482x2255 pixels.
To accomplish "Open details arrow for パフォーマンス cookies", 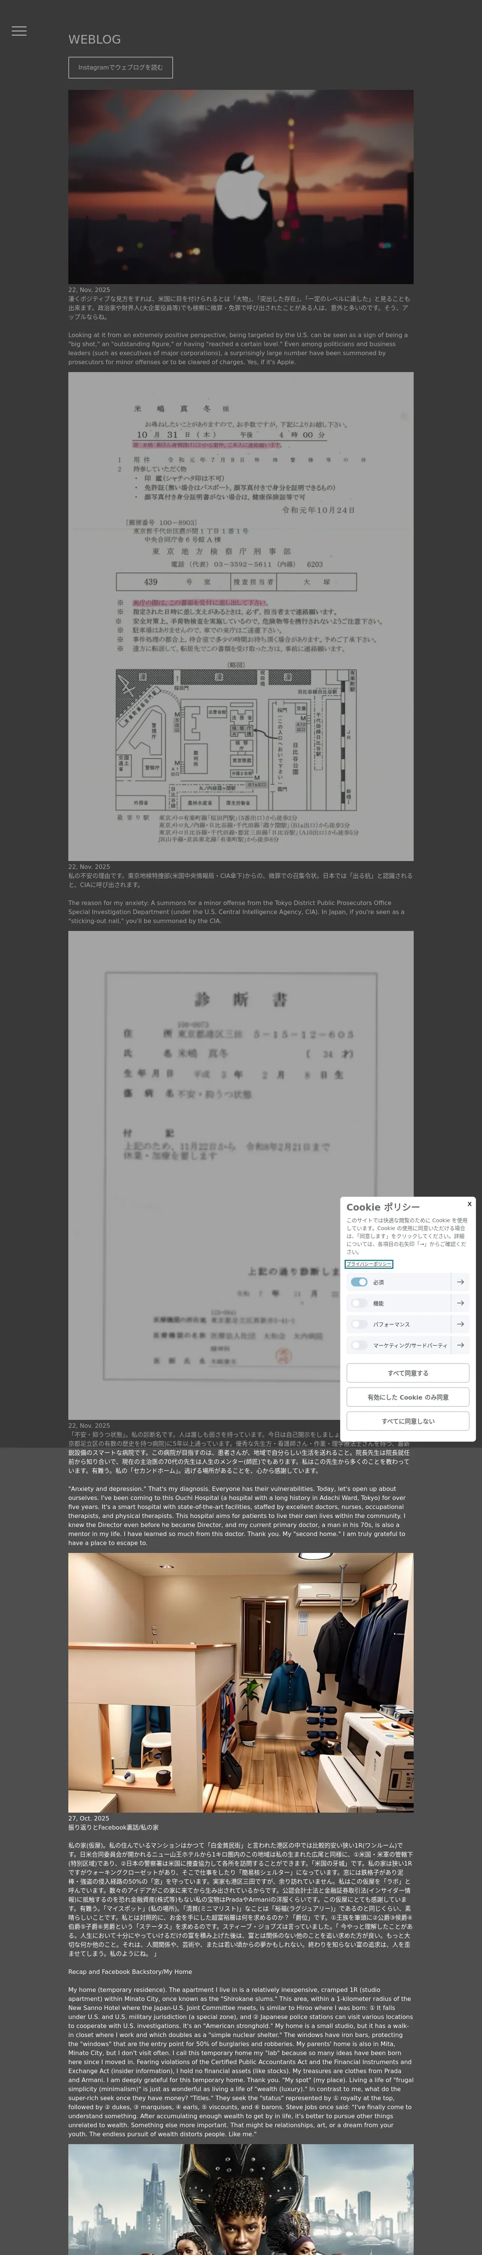I will pyautogui.click(x=460, y=1324).
